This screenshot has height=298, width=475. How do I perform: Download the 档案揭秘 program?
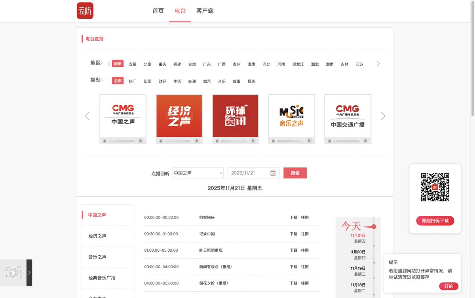pos(293,218)
